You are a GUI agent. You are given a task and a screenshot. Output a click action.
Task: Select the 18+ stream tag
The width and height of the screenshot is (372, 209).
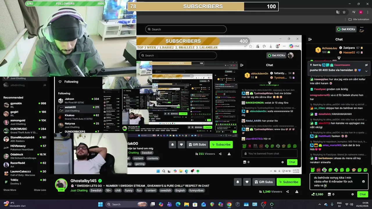[x=108, y=190]
